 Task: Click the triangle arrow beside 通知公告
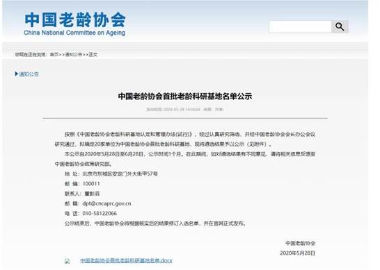(17, 74)
